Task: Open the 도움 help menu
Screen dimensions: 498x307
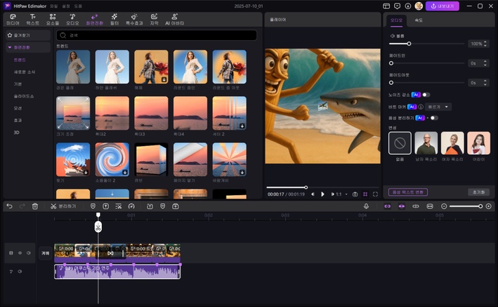Action: (x=78, y=6)
